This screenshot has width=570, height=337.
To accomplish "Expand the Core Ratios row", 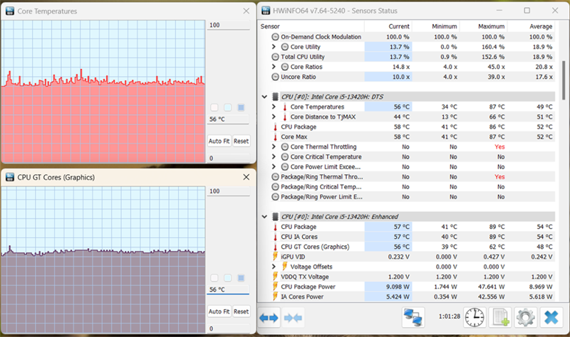I will point(274,67).
